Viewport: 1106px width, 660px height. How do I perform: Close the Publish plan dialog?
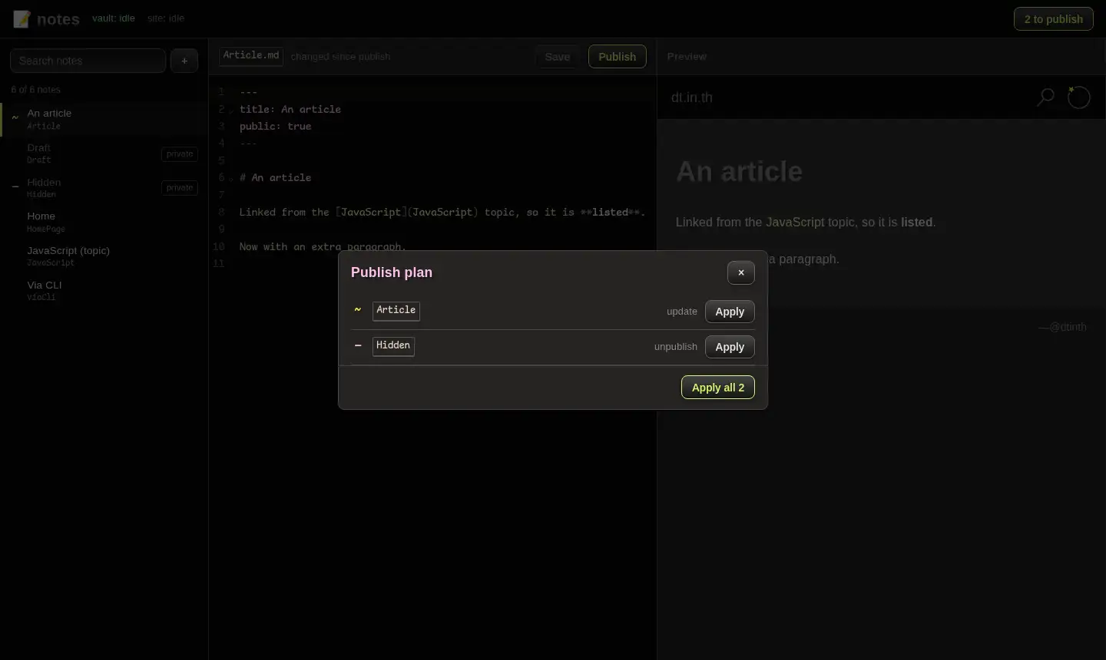[x=741, y=272]
